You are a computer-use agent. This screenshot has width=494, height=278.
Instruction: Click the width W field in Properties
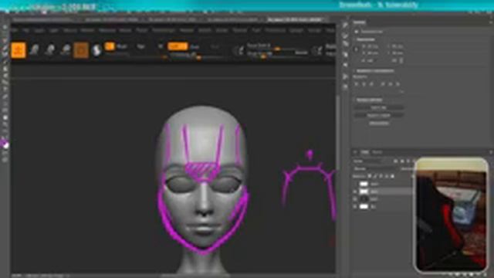[370, 46]
